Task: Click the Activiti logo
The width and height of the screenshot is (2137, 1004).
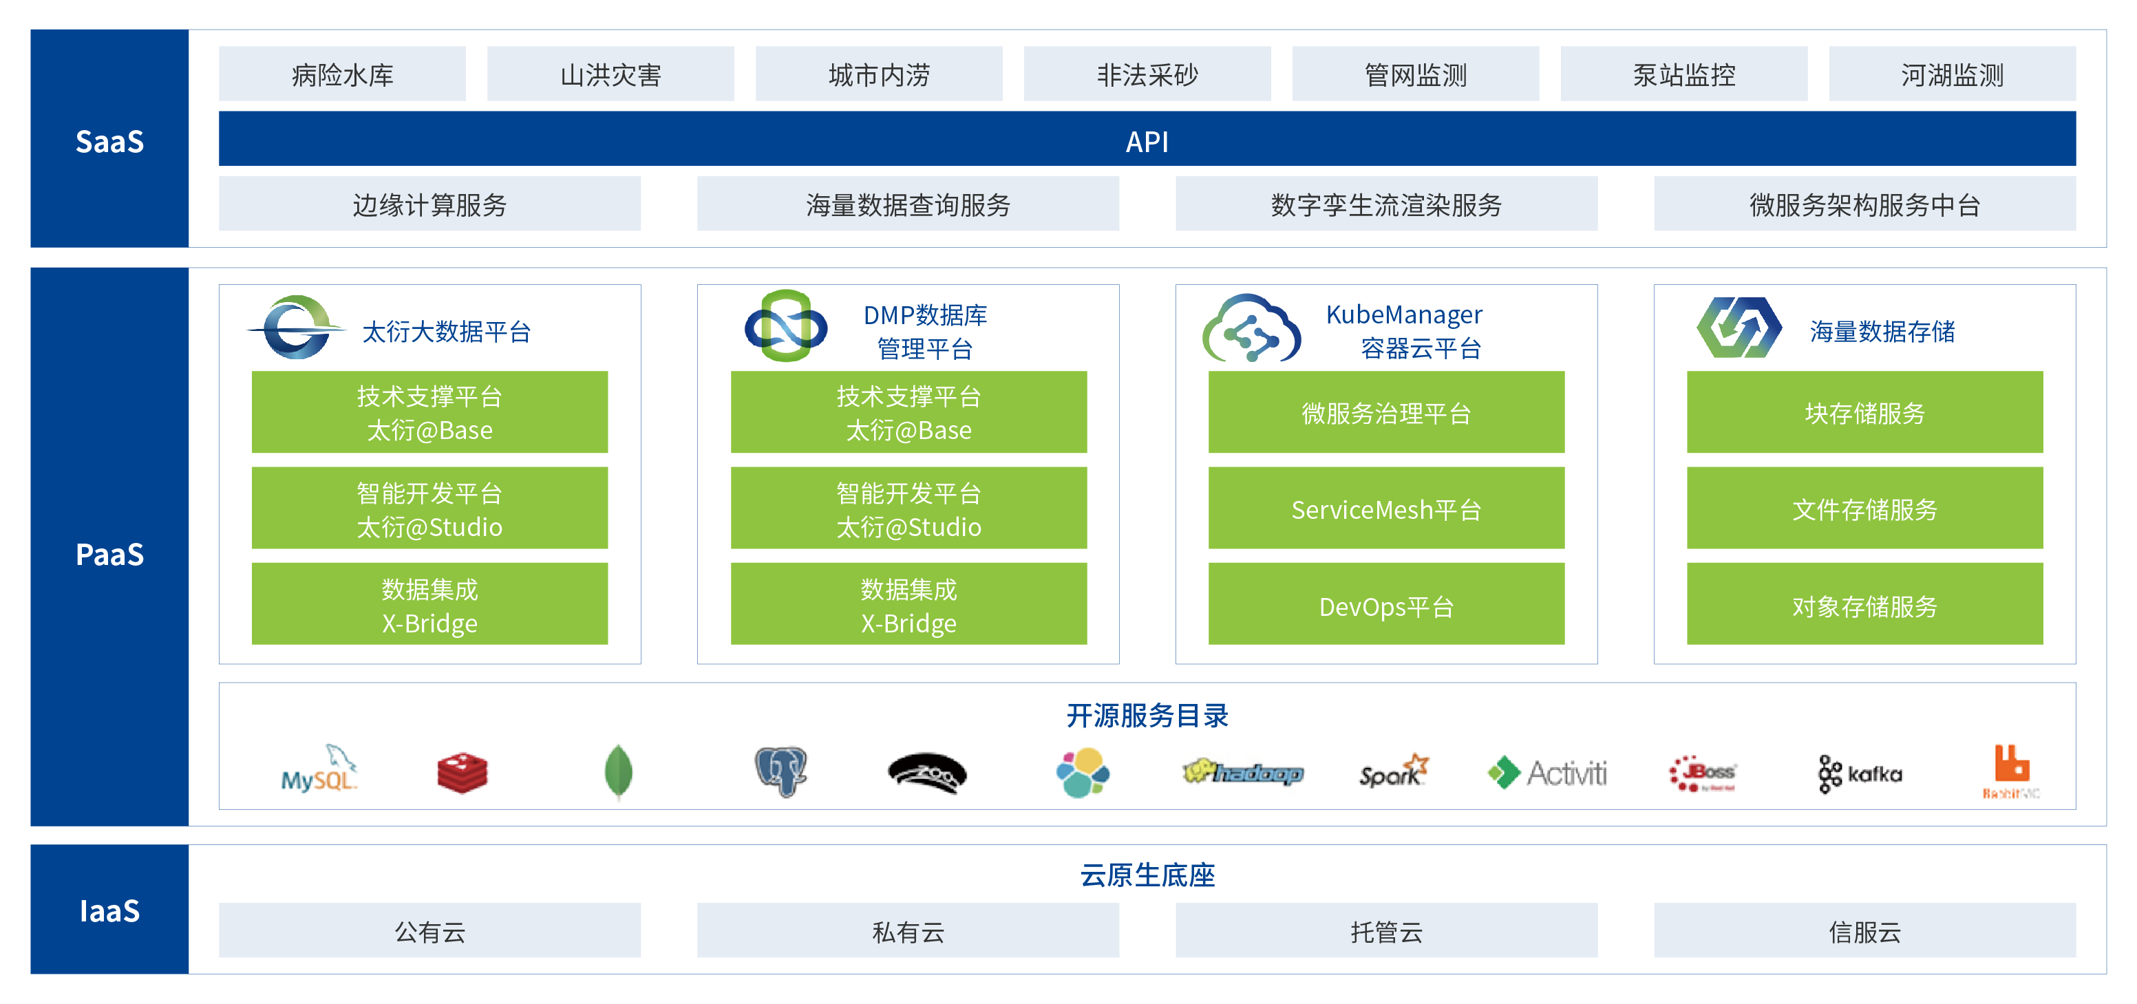Action: (x=1547, y=773)
